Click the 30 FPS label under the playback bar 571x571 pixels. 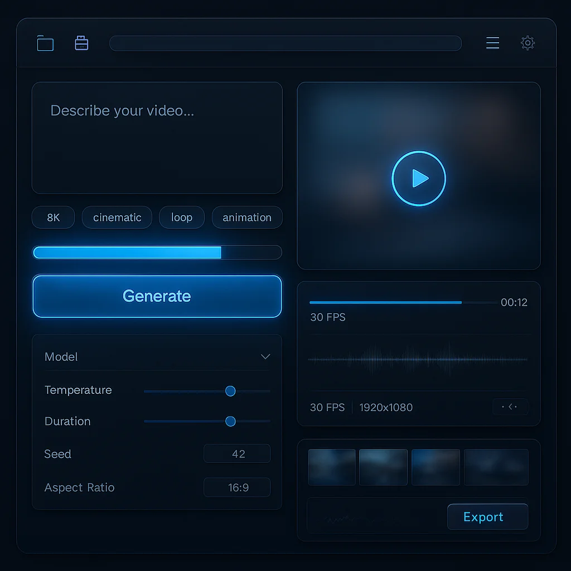pyautogui.click(x=328, y=317)
